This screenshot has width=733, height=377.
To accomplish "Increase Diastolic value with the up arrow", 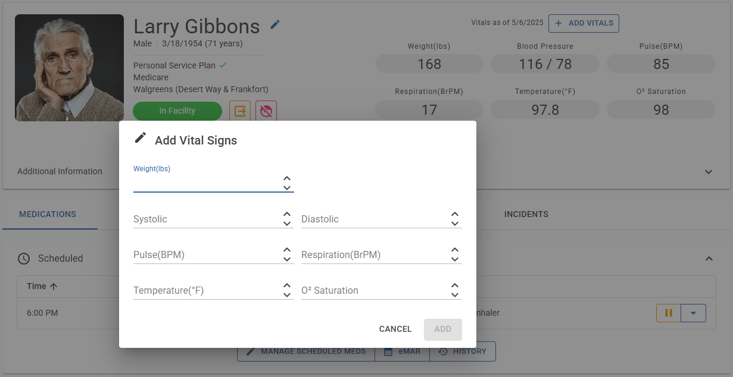I will (x=455, y=214).
